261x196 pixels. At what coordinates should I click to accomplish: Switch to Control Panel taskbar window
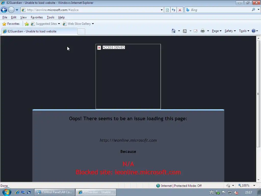pyautogui.click(x=55, y=192)
